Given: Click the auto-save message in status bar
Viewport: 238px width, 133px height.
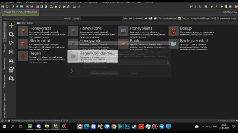Looking at the screenshot, I should click(40, 121).
